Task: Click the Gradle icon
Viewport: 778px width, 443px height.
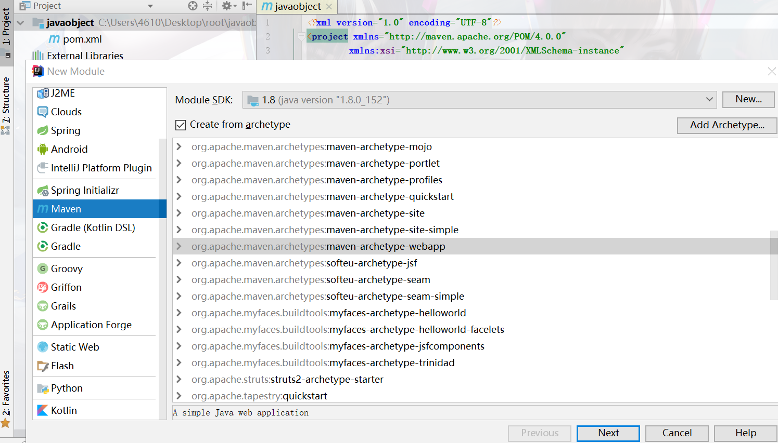Action: click(43, 246)
